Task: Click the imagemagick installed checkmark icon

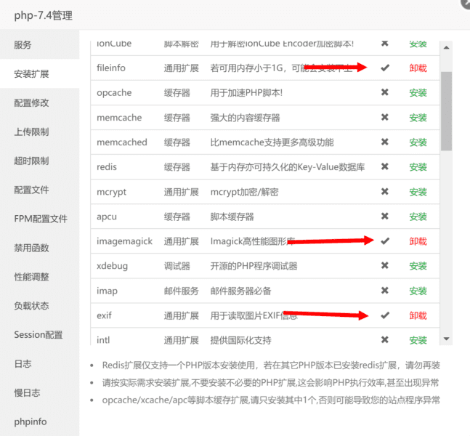Action: pyautogui.click(x=385, y=241)
